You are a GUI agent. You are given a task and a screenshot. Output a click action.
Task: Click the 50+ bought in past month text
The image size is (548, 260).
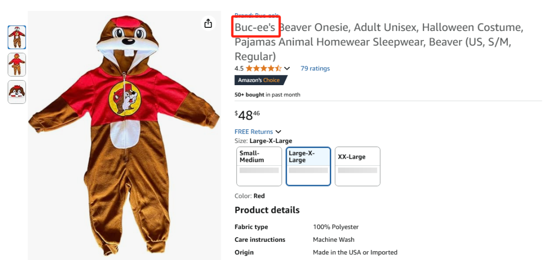267,95
